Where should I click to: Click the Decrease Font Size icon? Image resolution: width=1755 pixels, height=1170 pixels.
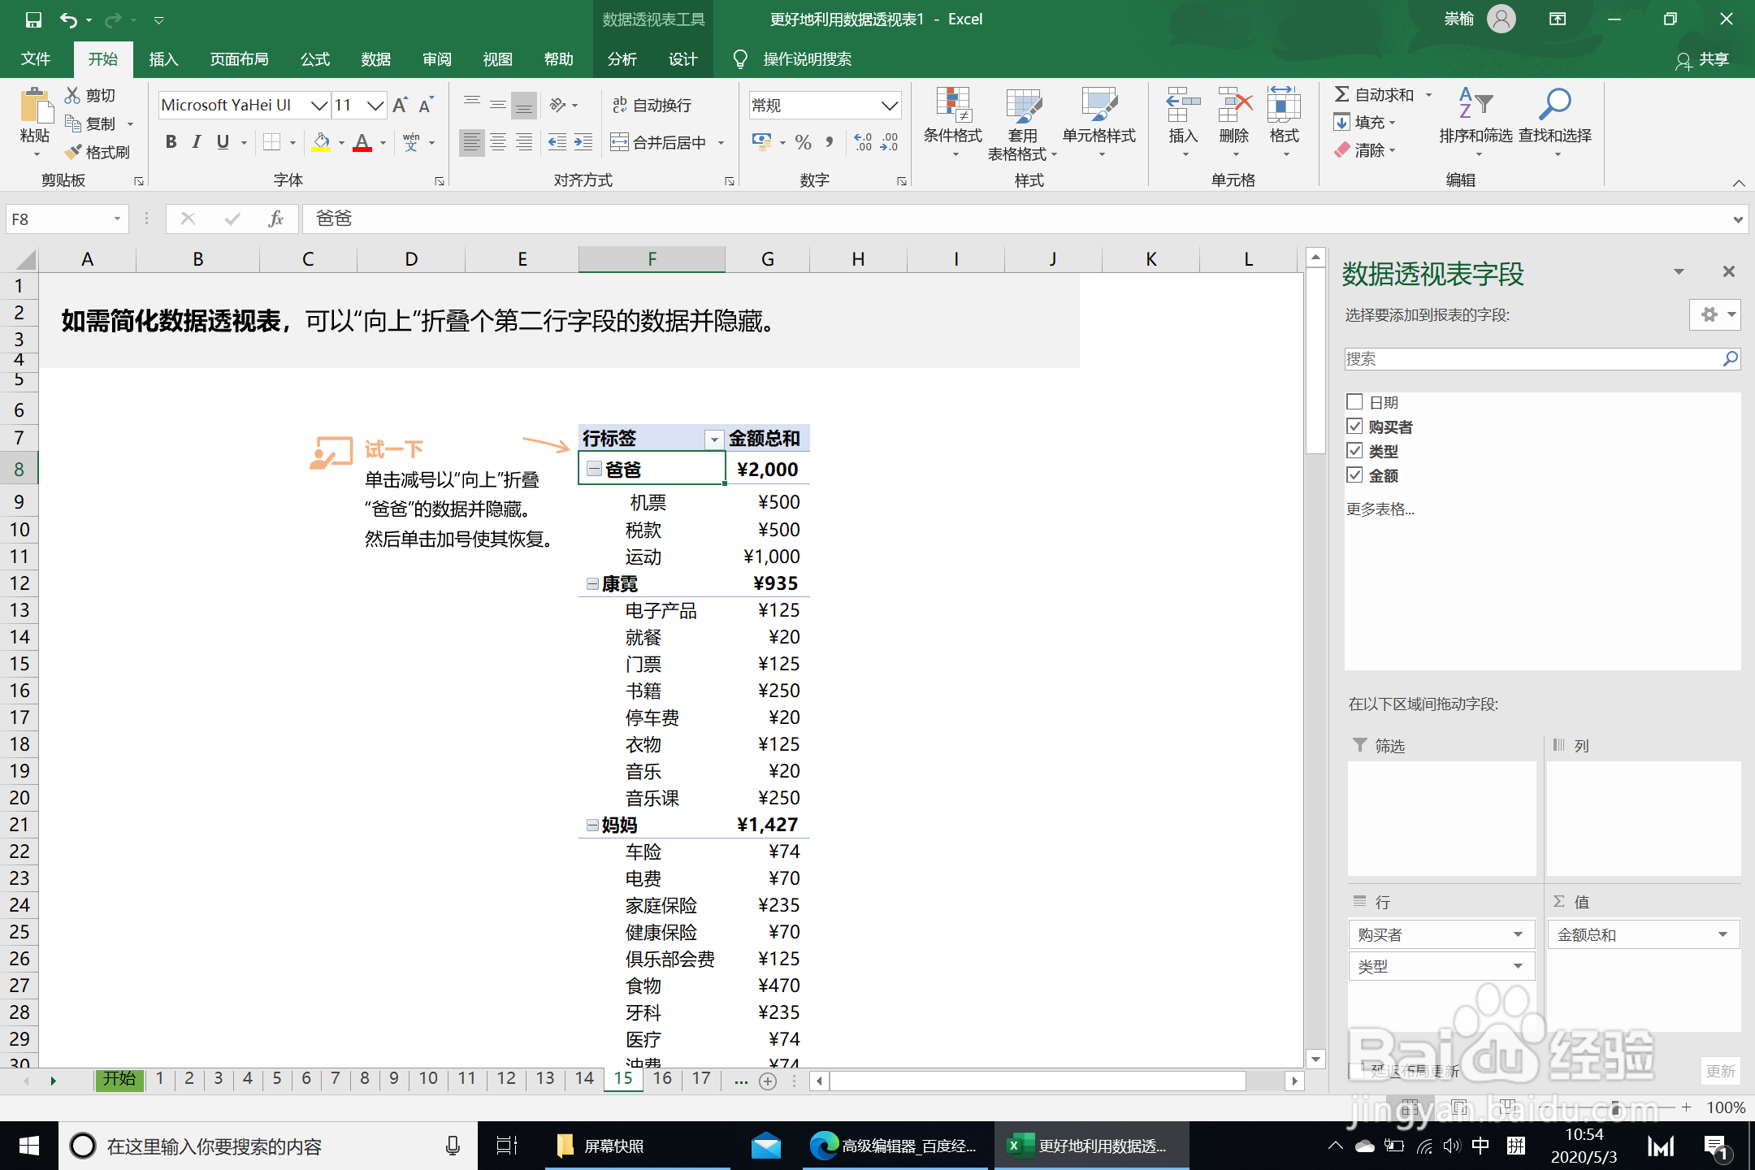coord(427,105)
